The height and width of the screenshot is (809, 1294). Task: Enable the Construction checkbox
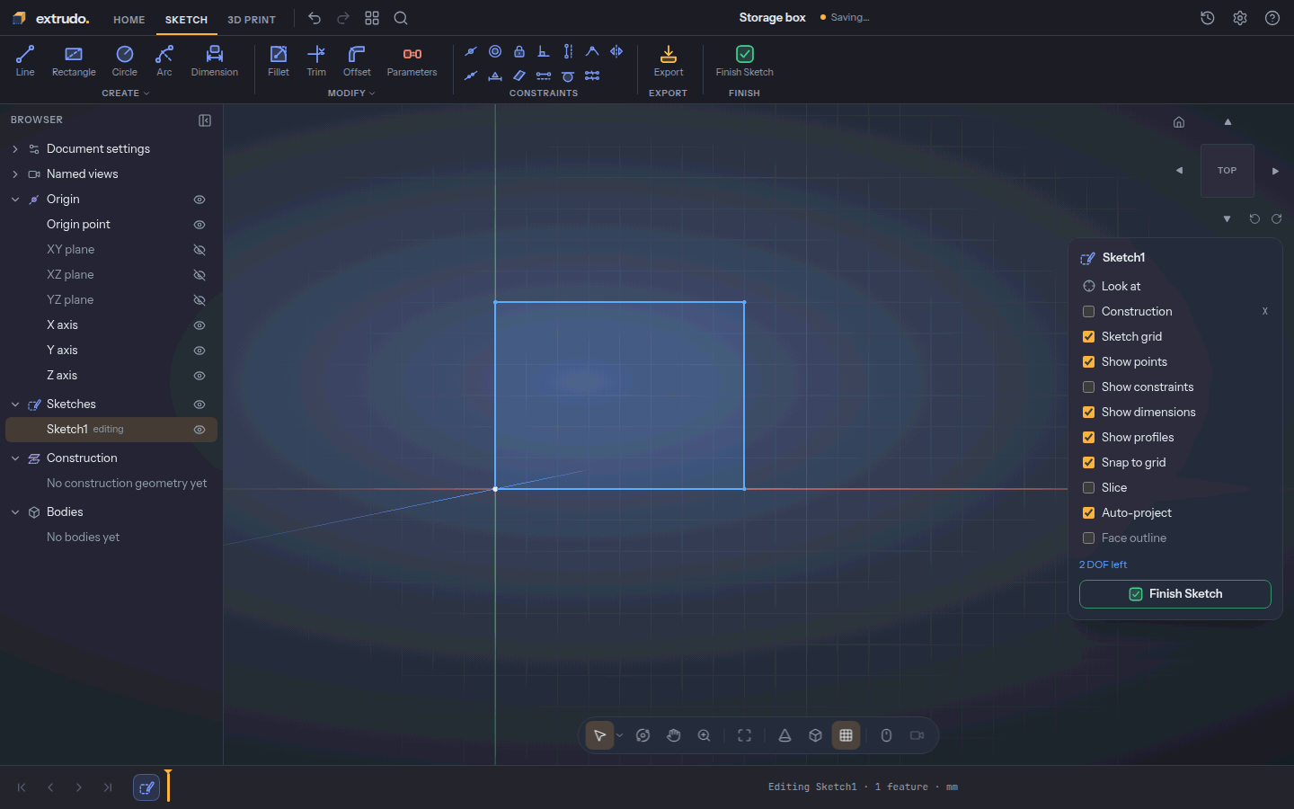click(x=1089, y=312)
